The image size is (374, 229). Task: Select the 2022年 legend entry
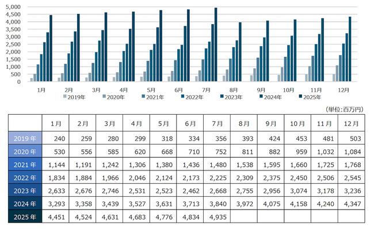[192, 97]
